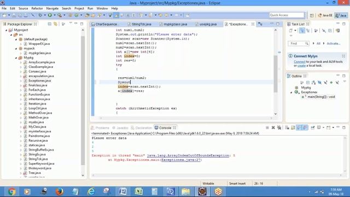Toggle Link with Editor in Package Explorer
The width and height of the screenshot is (350, 197).
[55, 24]
